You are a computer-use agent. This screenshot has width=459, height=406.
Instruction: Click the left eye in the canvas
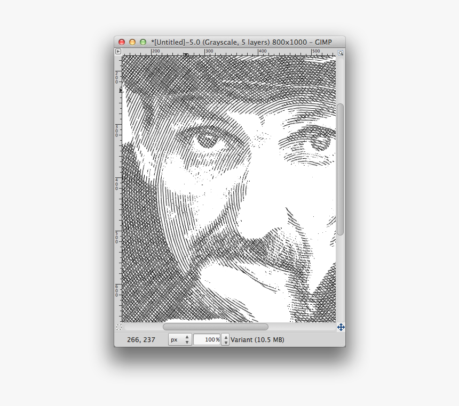pos(205,141)
